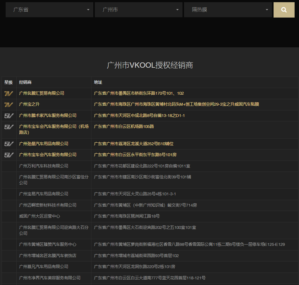Open the 广州市 city dropdown

[x=139, y=10]
